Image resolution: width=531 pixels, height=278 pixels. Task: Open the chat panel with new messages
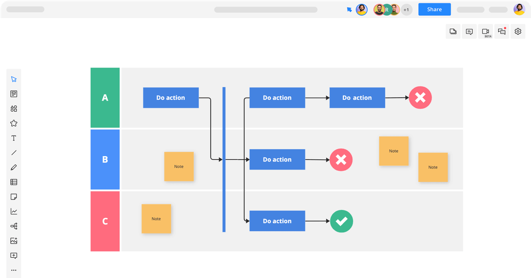pos(501,31)
